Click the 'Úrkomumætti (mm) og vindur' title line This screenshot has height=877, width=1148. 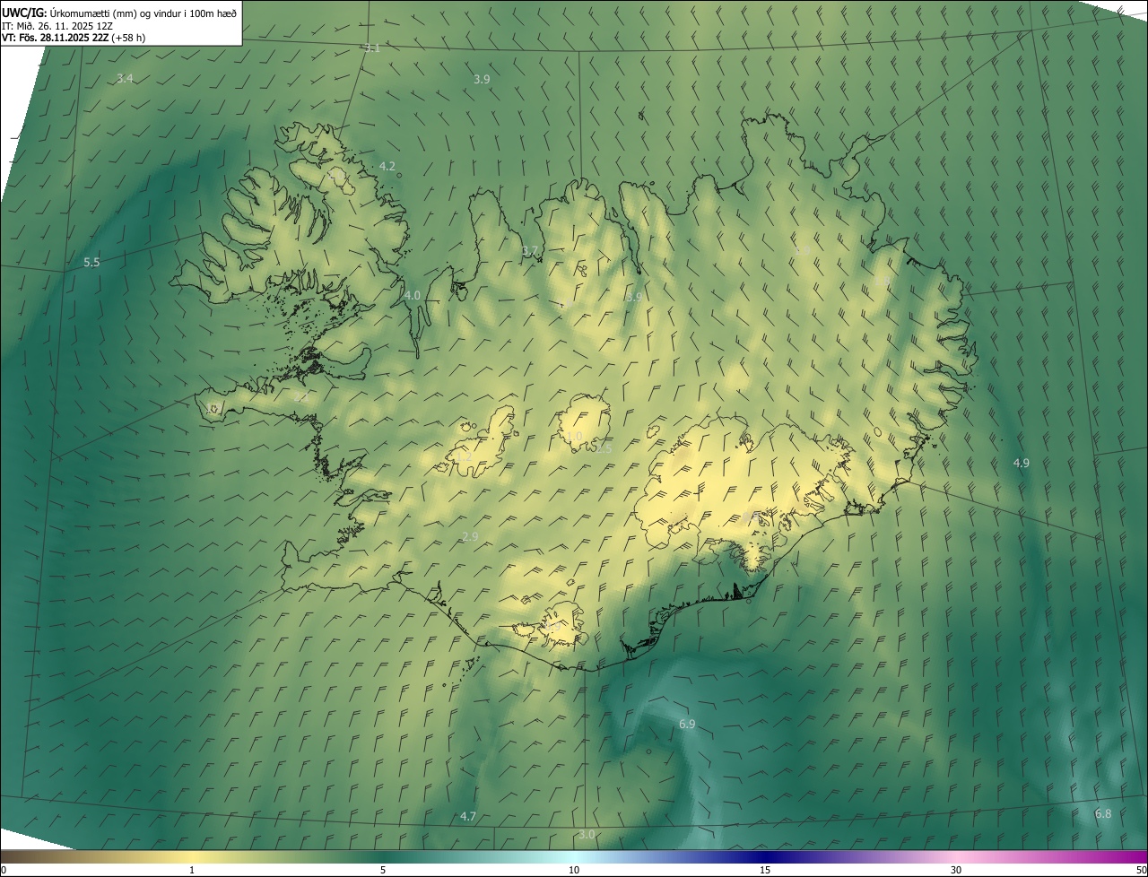click(x=119, y=12)
